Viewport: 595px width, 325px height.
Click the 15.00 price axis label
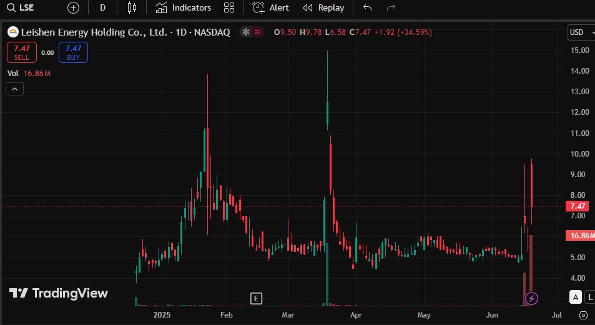point(580,50)
